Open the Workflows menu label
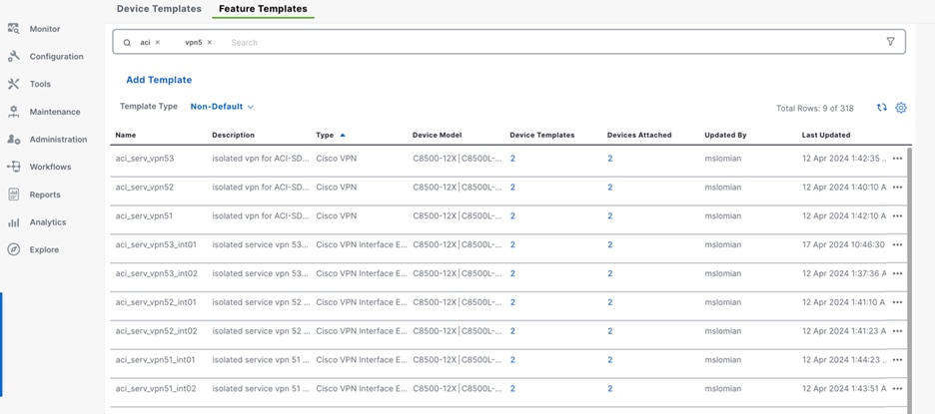 (50, 167)
